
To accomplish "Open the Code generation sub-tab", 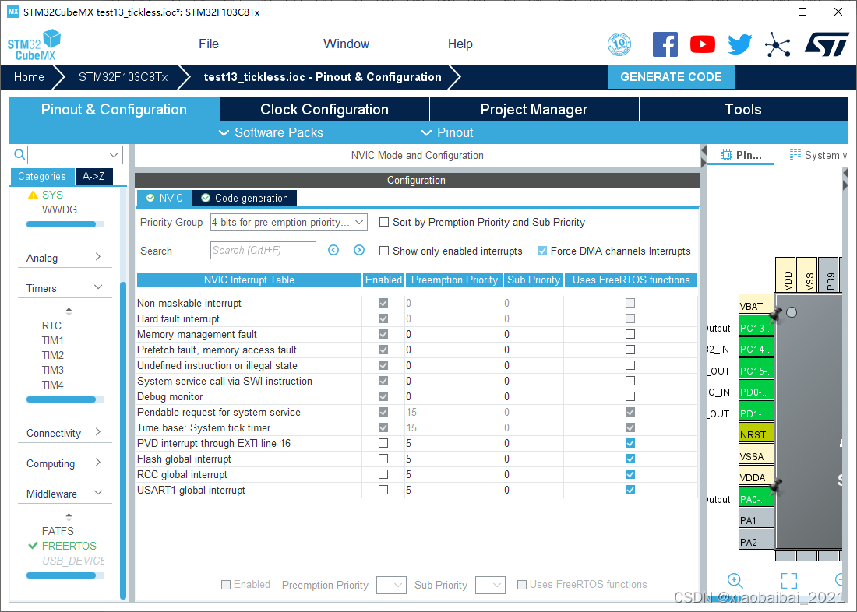I will point(245,198).
